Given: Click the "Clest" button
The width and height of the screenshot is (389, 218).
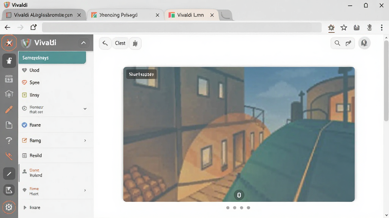Looking at the screenshot, I should pyautogui.click(x=120, y=43).
